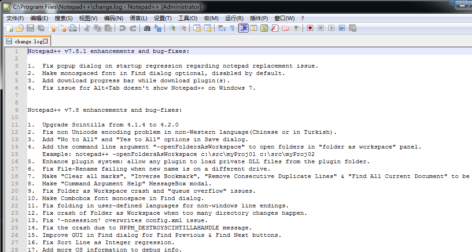Open the 视图(V) menu

pos(88,18)
